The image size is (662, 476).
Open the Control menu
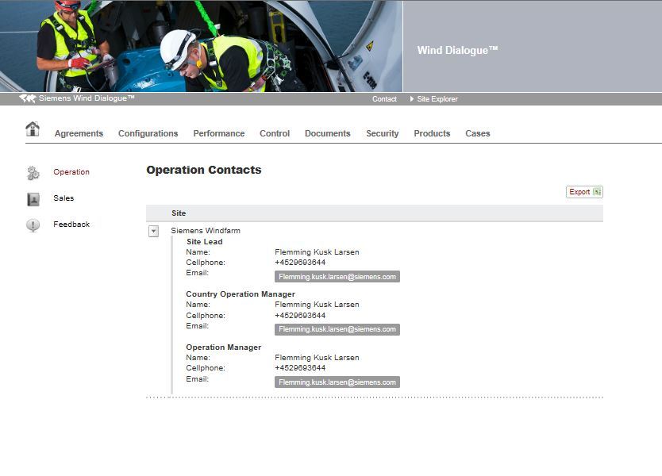[275, 133]
